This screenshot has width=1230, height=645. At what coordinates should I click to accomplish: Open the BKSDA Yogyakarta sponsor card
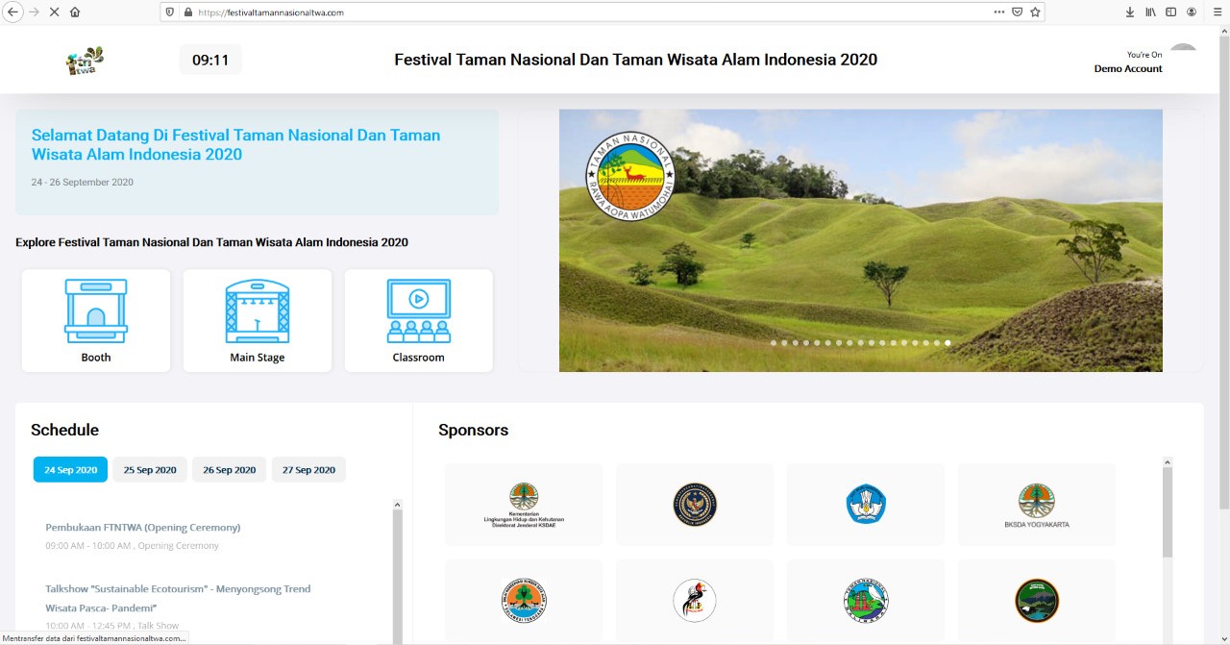click(x=1036, y=506)
